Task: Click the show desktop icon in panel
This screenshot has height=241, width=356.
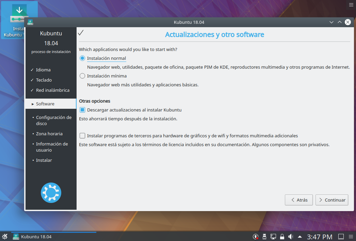Action: click(341, 237)
